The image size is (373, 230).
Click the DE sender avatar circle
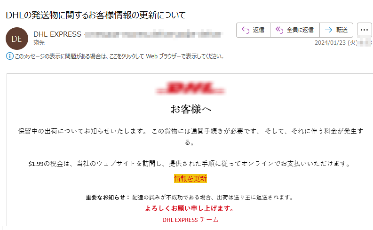coord(17,39)
